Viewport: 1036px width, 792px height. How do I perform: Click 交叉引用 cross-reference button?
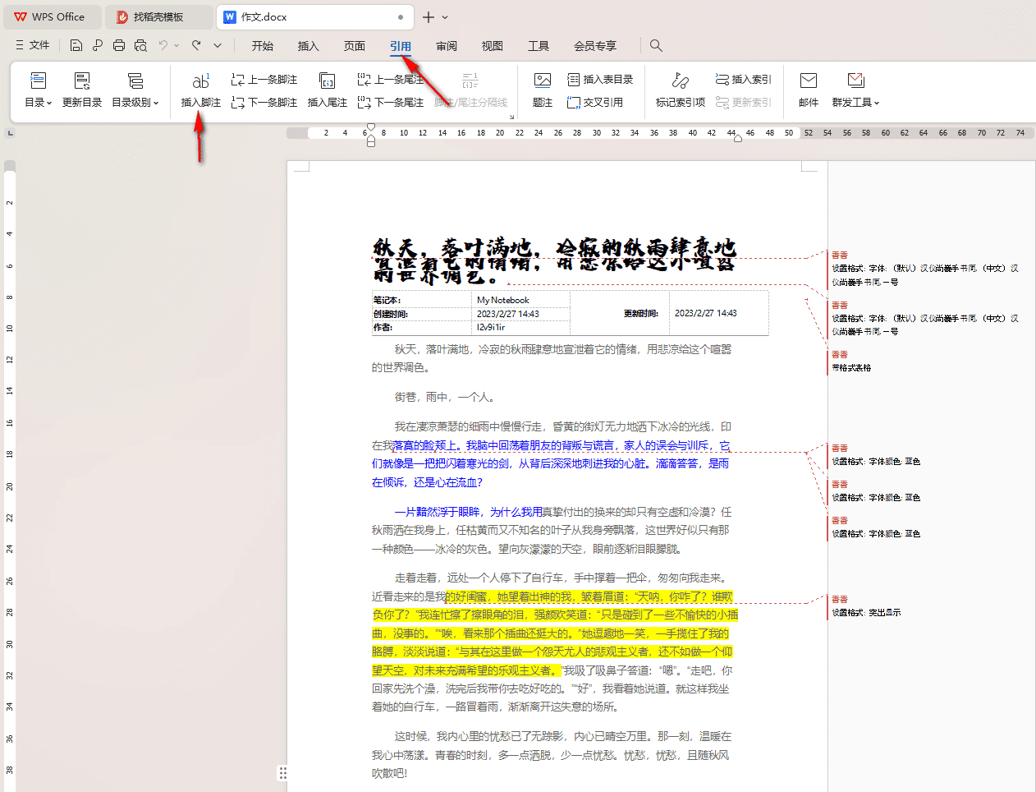[x=595, y=103]
